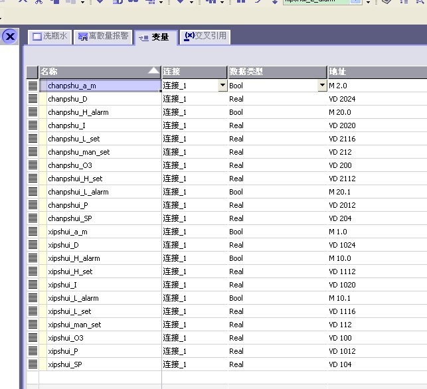
Task: Select the tag name chanpshu_H_alarm
Action: pyautogui.click(x=78, y=112)
